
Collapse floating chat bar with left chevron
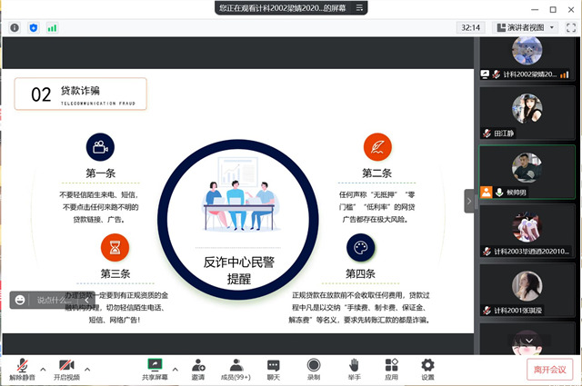[86, 300]
